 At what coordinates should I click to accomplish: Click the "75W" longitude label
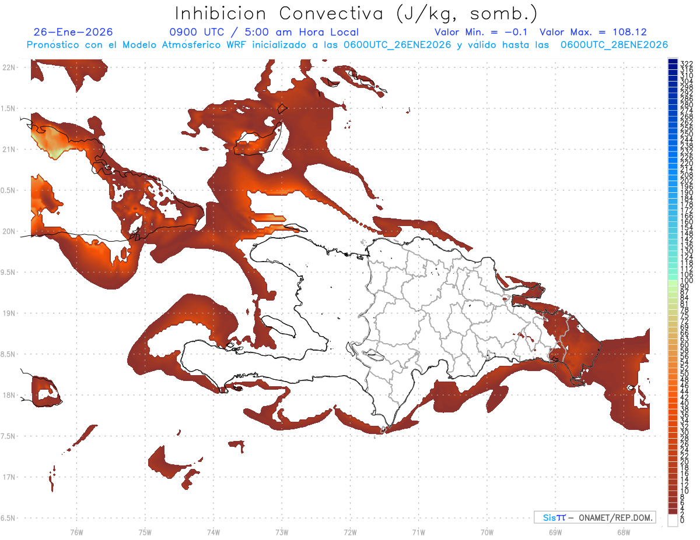click(145, 532)
